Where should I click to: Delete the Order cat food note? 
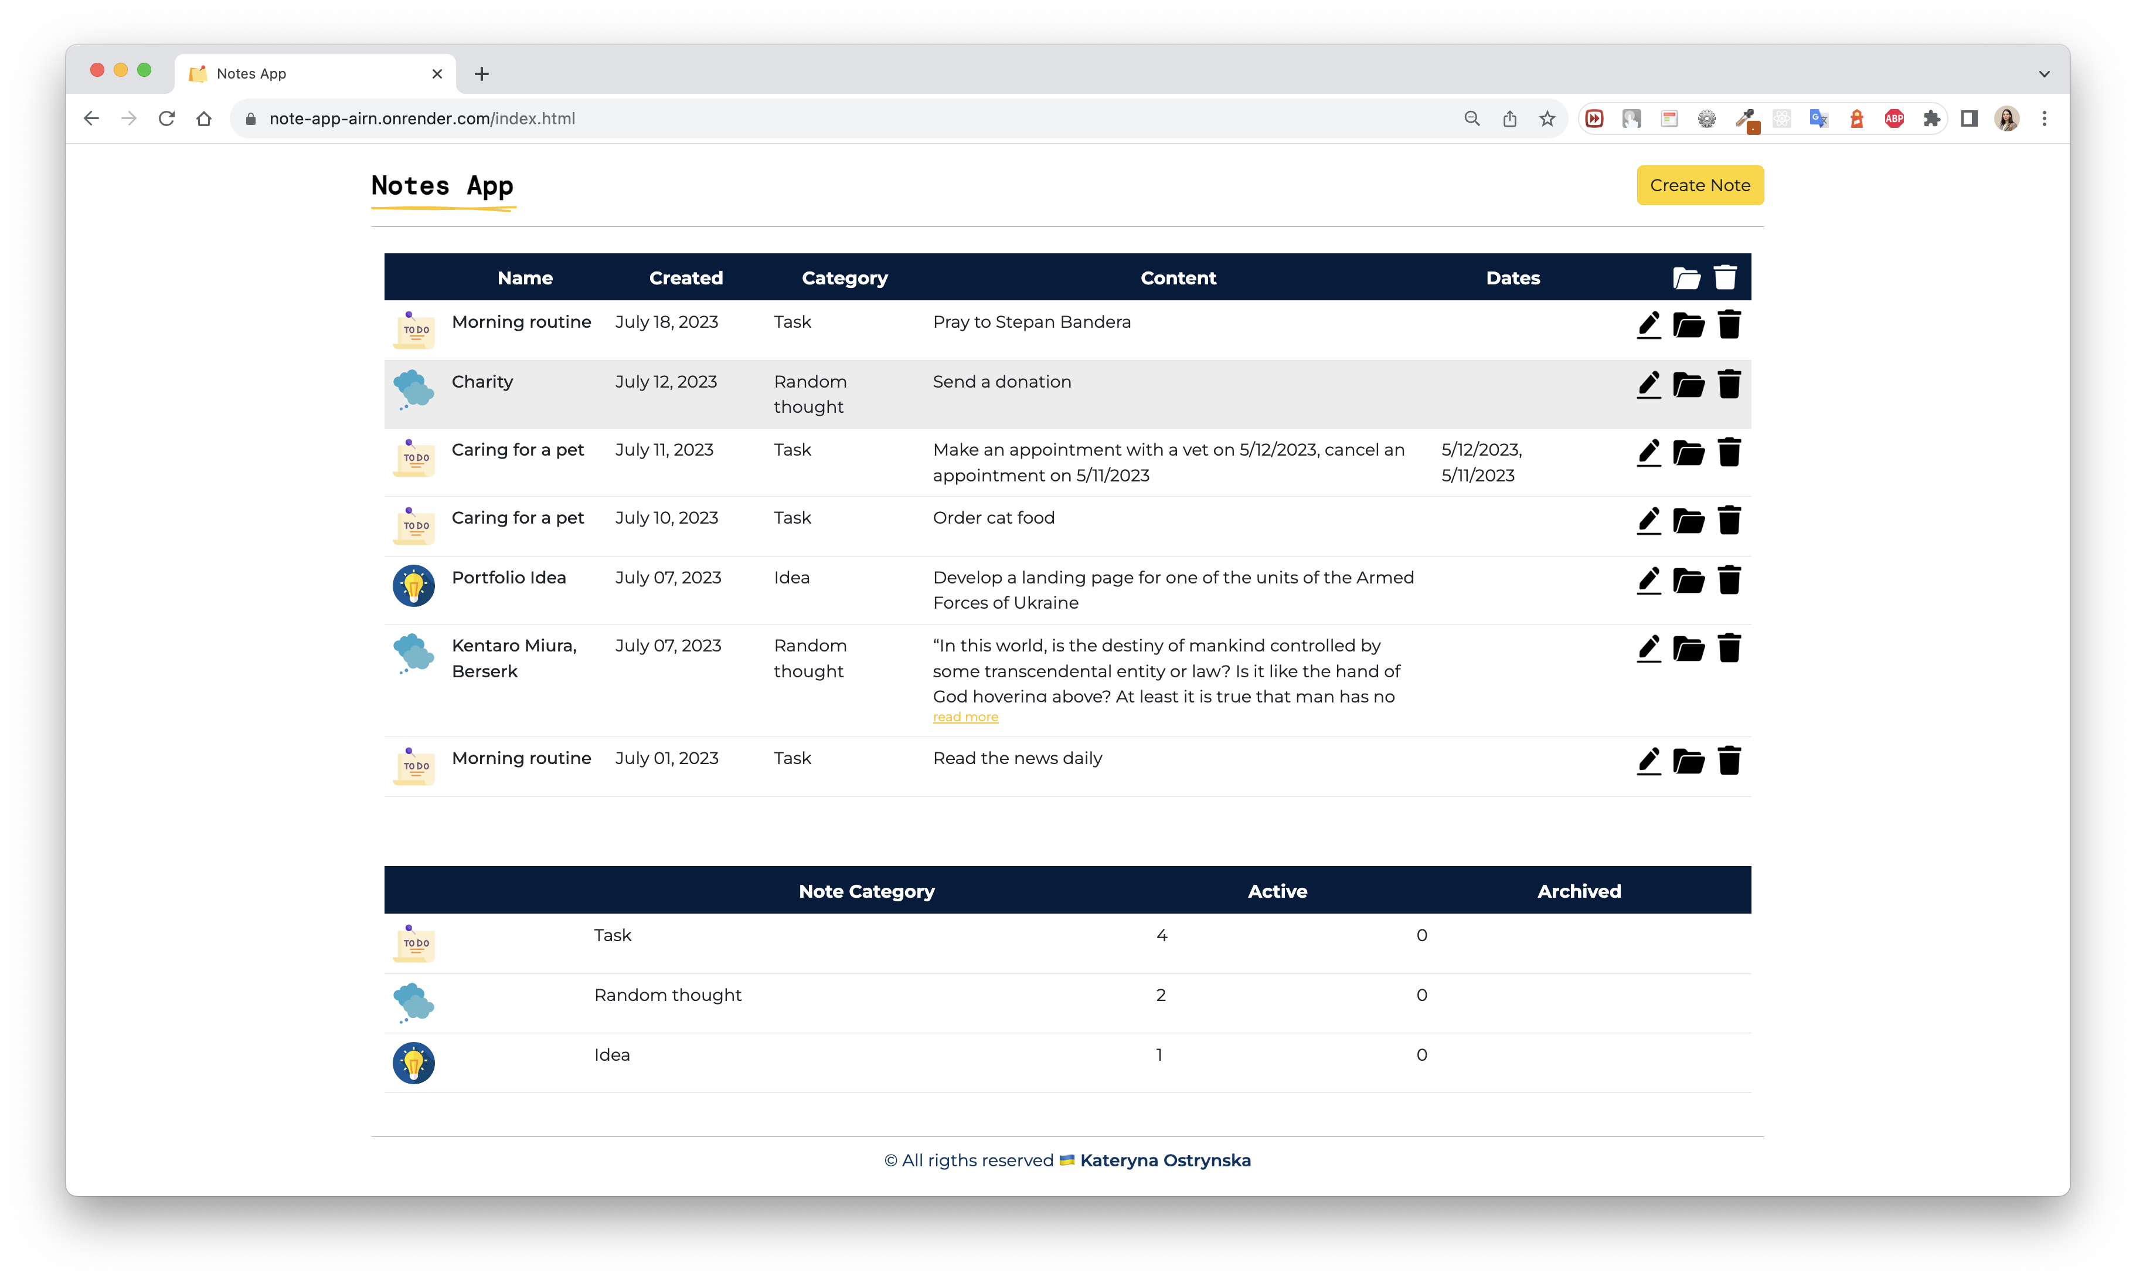(x=1729, y=521)
